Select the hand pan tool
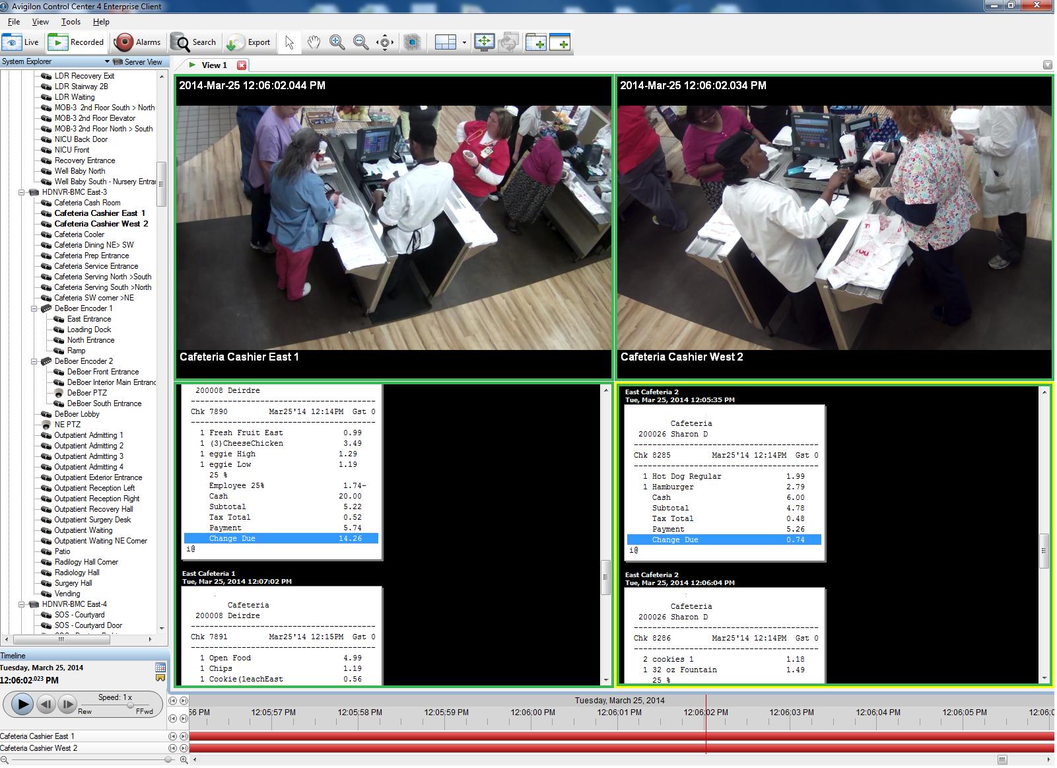The height and width of the screenshot is (768, 1057). click(313, 42)
